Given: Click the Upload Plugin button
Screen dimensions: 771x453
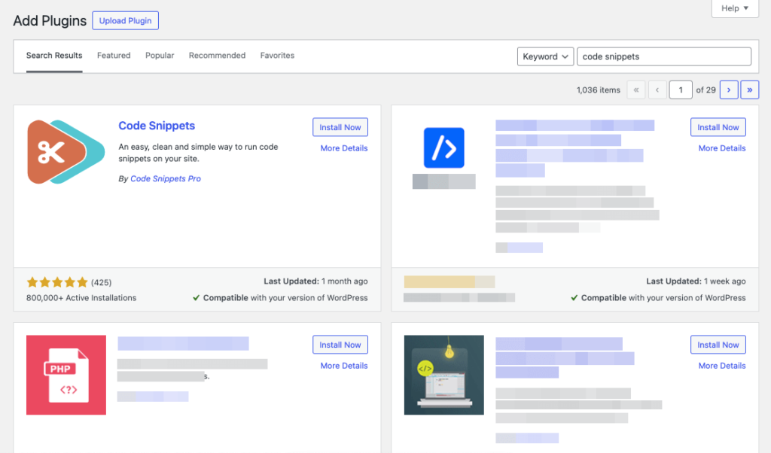Looking at the screenshot, I should 125,20.
